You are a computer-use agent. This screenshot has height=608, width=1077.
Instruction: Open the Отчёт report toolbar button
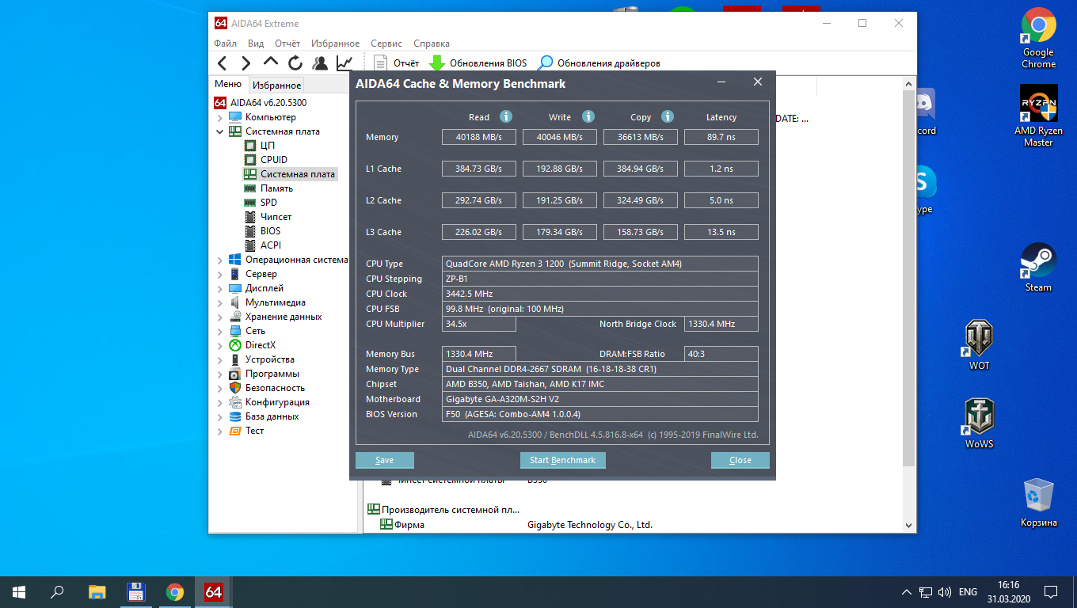(396, 63)
